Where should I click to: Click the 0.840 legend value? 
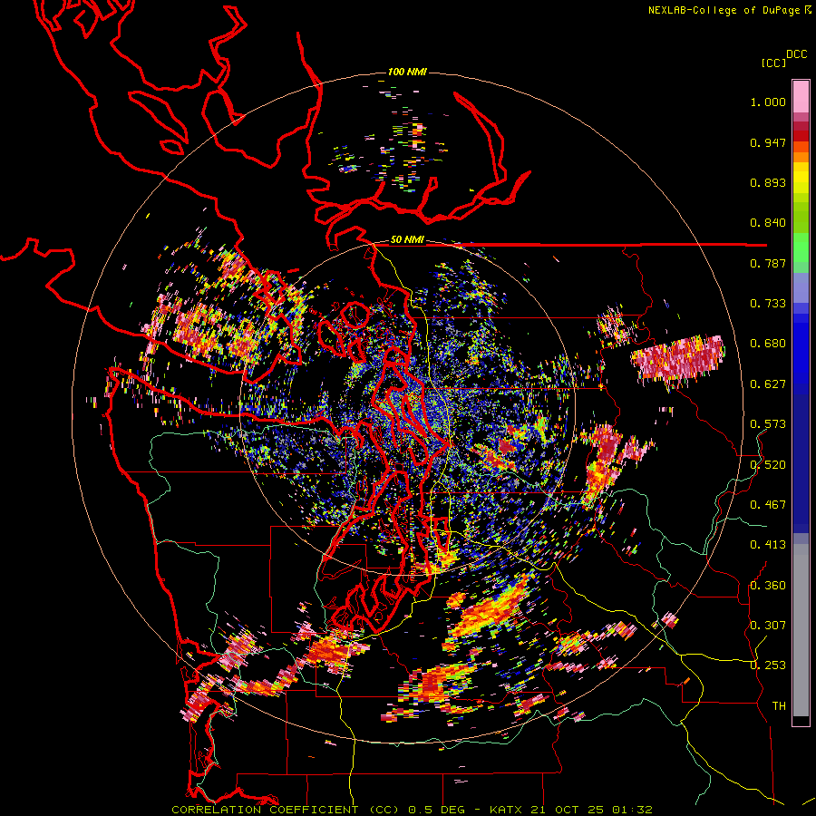(768, 223)
